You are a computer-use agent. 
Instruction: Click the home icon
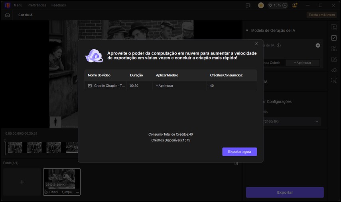(8, 15)
